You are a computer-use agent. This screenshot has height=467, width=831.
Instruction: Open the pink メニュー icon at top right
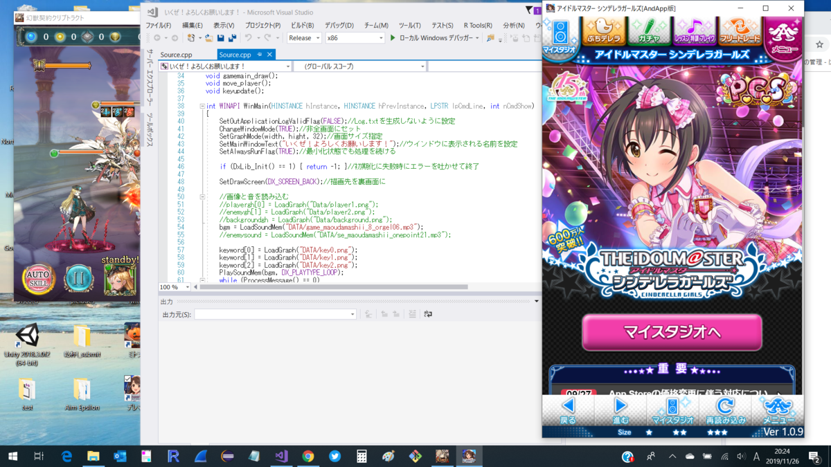[785, 37]
